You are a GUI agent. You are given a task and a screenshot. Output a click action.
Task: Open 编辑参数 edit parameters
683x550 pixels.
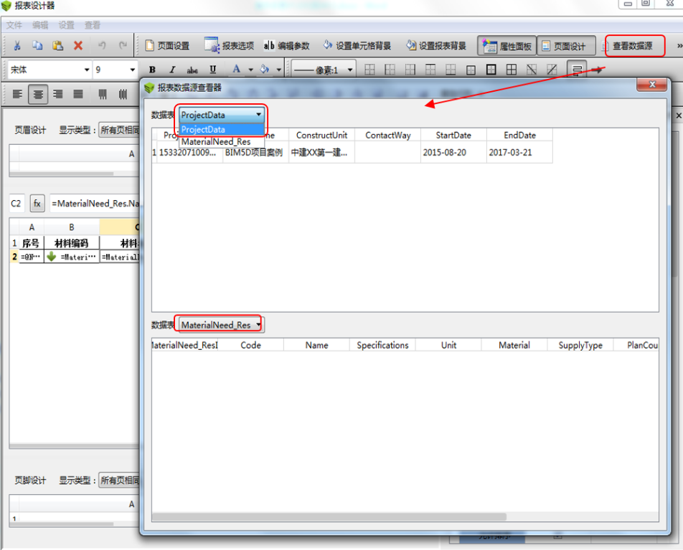(287, 46)
